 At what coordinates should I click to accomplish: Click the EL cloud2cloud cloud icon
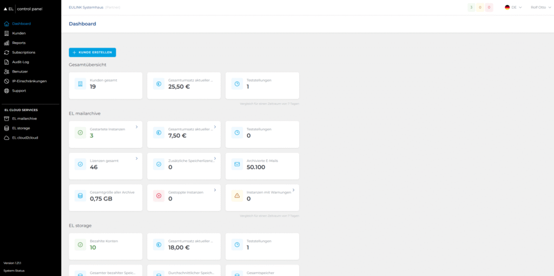click(6, 138)
